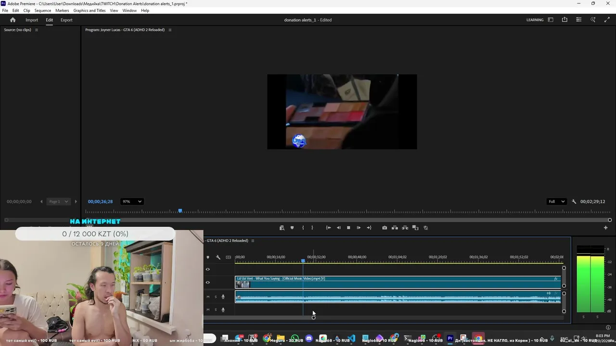Switch to the Export tab
This screenshot has height=346, width=616.
click(66, 20)
